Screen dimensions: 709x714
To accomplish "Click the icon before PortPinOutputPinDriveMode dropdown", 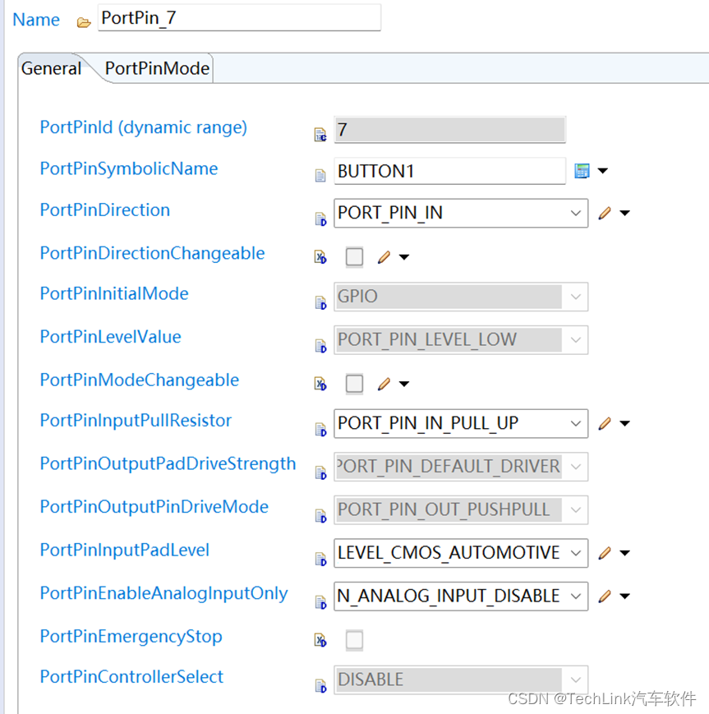I will 321,515.
